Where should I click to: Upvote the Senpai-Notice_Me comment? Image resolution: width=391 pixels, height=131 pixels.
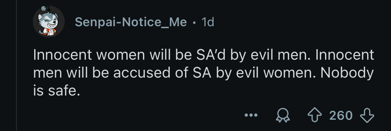pyautogui.click(x=315, y=116)
